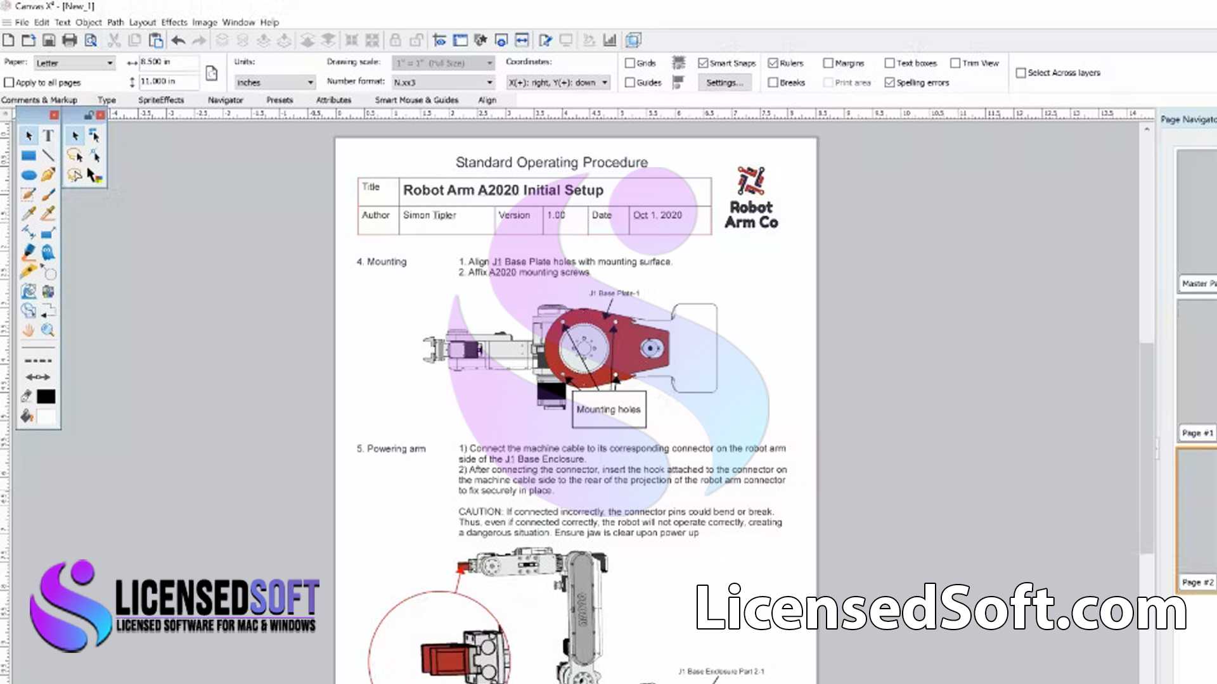Open the SpriteEffects palette tab
Screen dimensions: 1217x684
click(x=161, y=100)
